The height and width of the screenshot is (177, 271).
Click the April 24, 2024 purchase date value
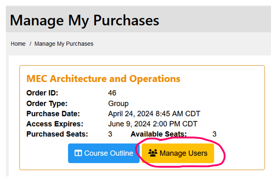click(x=154, y=114)
